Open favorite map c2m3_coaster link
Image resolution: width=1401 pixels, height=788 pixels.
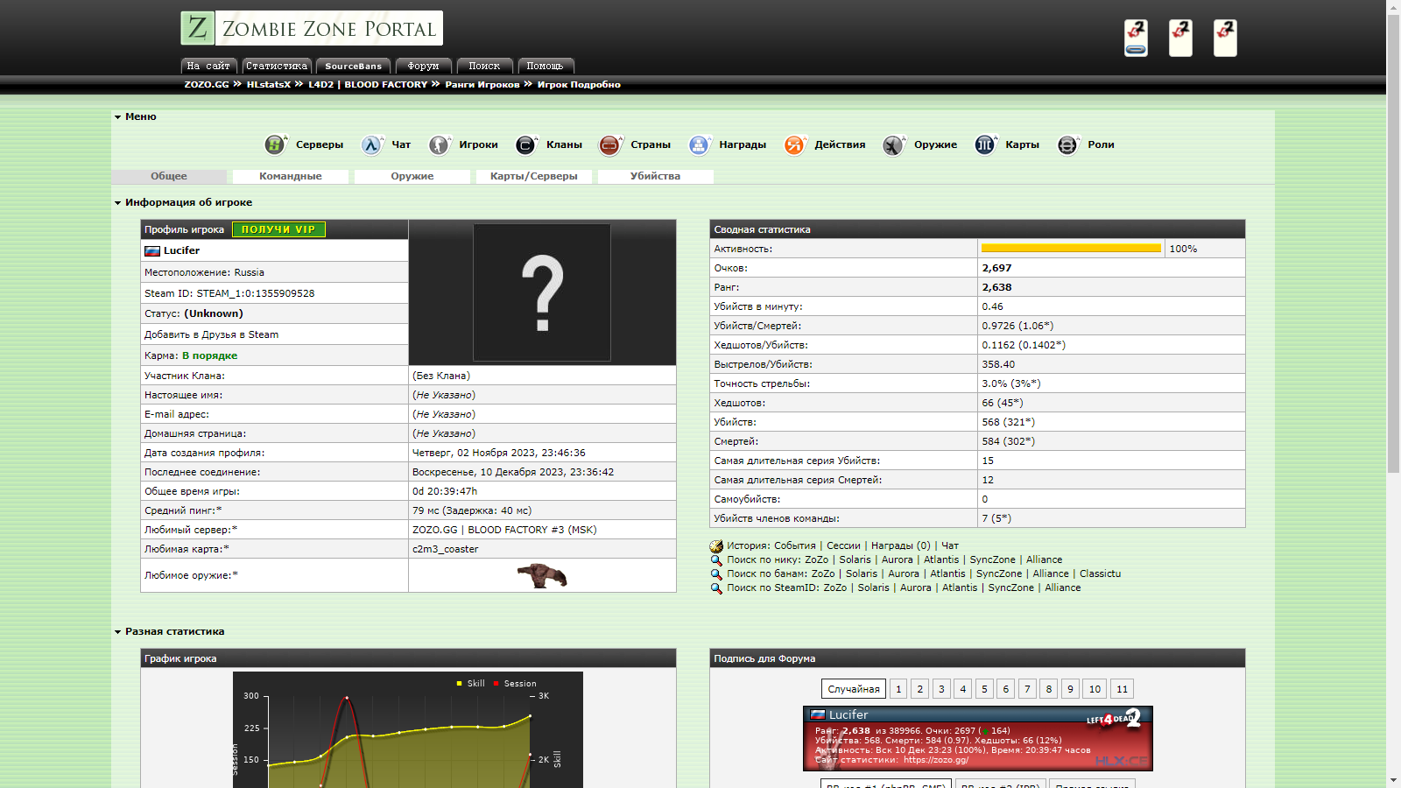point(446,549)
